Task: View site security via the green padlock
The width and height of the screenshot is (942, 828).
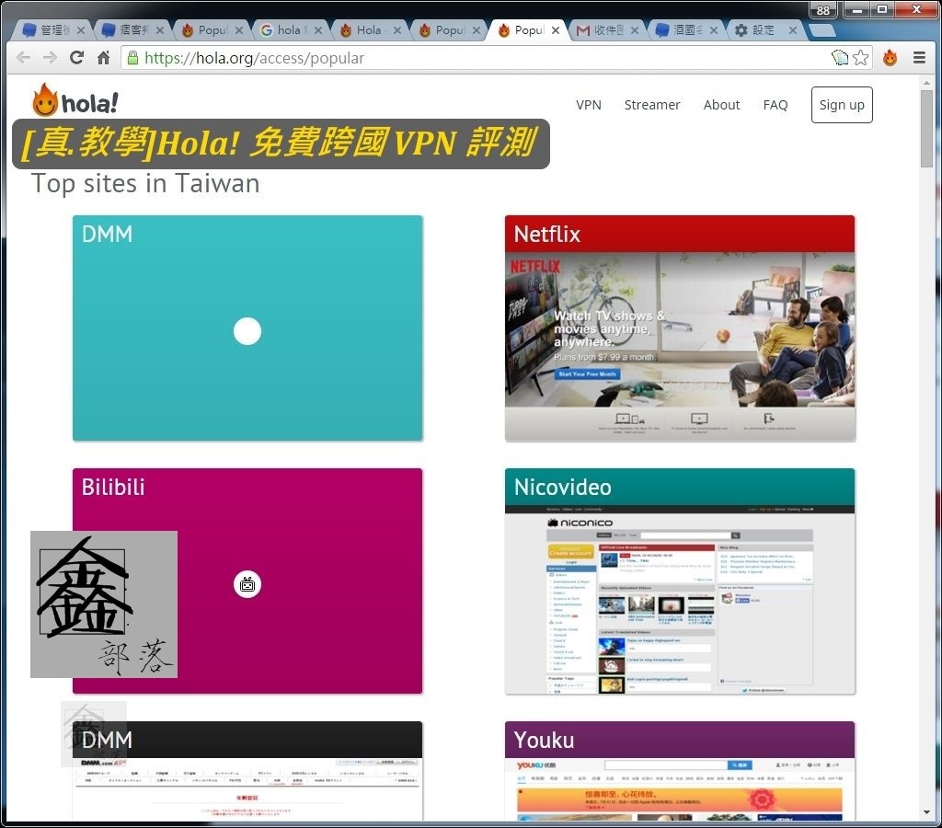Action: pos(132,58)
